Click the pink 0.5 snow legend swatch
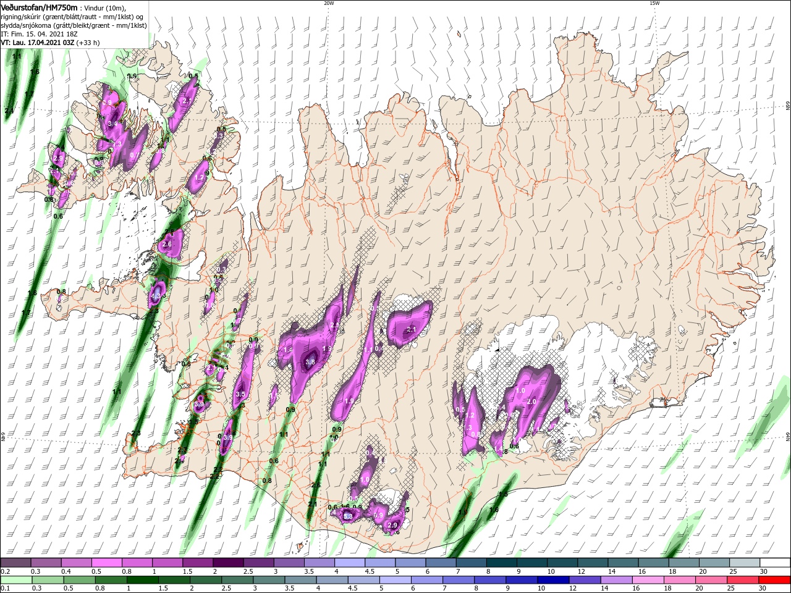 pos(106,563)
